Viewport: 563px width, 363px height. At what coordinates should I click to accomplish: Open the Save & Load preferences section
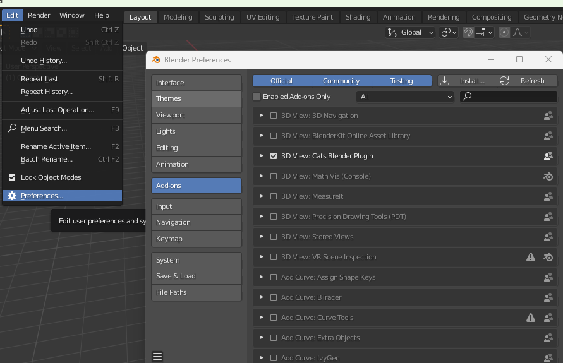(197, 276)
